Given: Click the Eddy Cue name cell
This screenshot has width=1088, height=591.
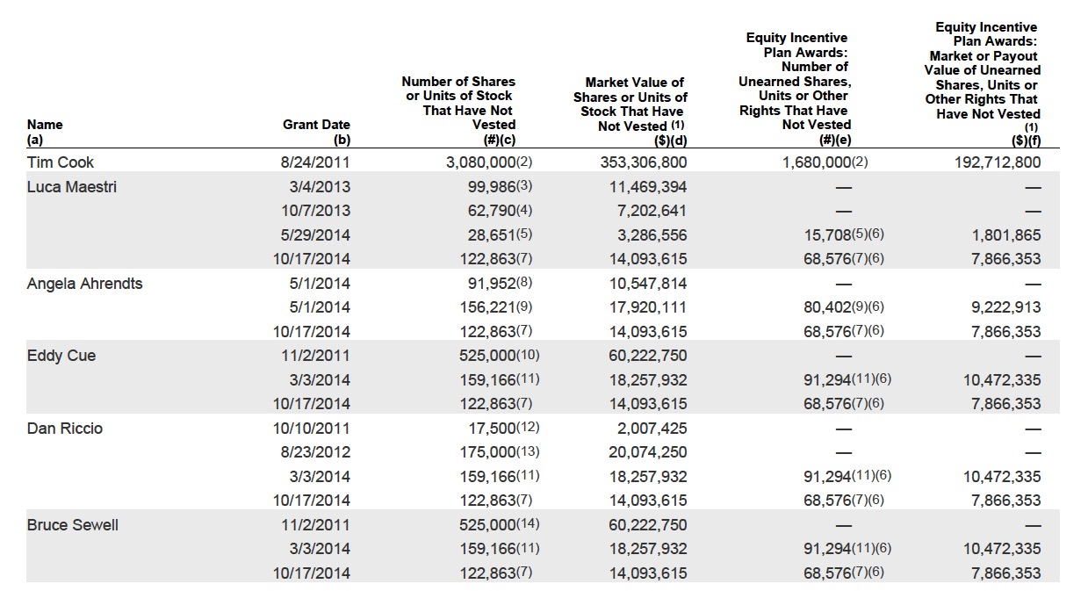Looking at the screenshot, I should pyautogui.click(x=61, y=356).
